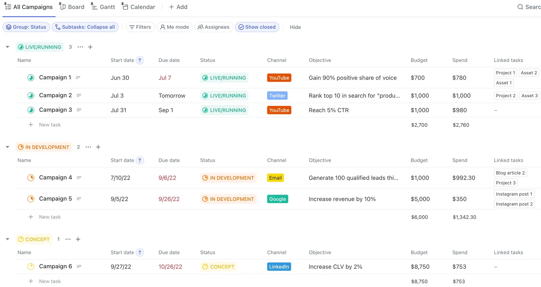Click Start date sort arrow in LIVE/RUNNING group
This screenshot has height=287, width=541.
coord(140,60)
